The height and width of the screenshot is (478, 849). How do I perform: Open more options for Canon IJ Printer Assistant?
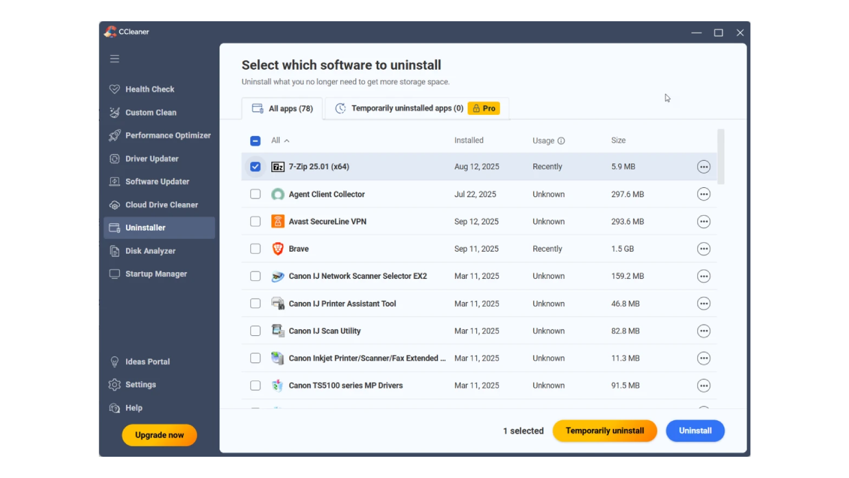(704, 303)
